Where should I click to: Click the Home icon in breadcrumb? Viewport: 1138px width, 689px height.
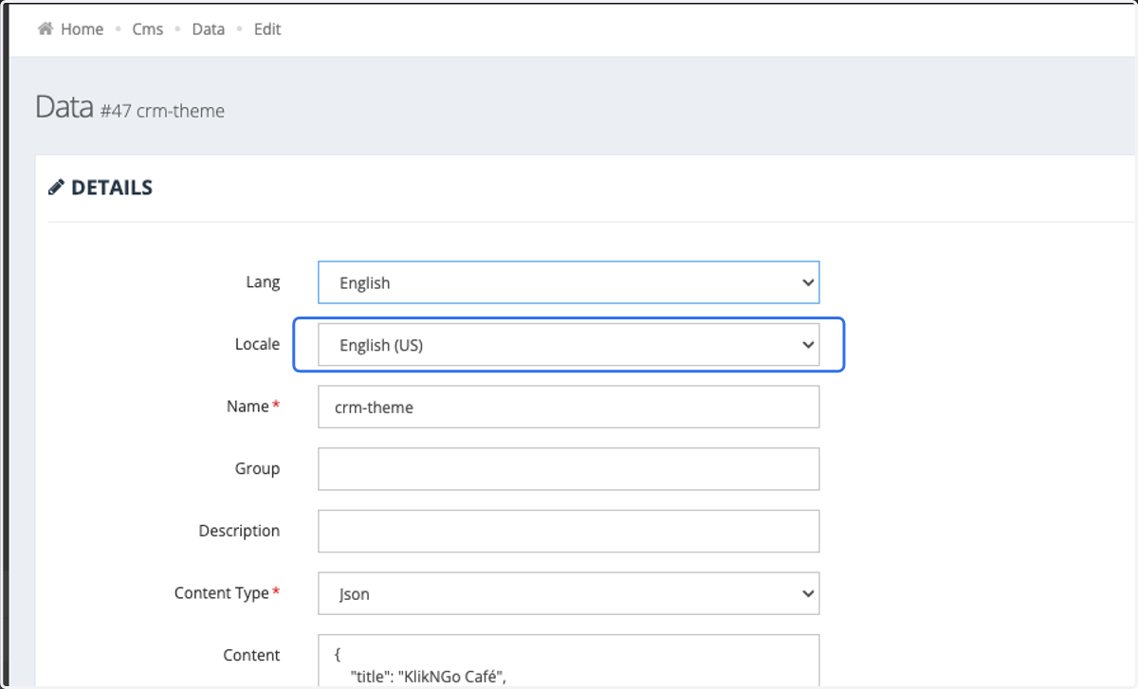[x=45, y=29]
